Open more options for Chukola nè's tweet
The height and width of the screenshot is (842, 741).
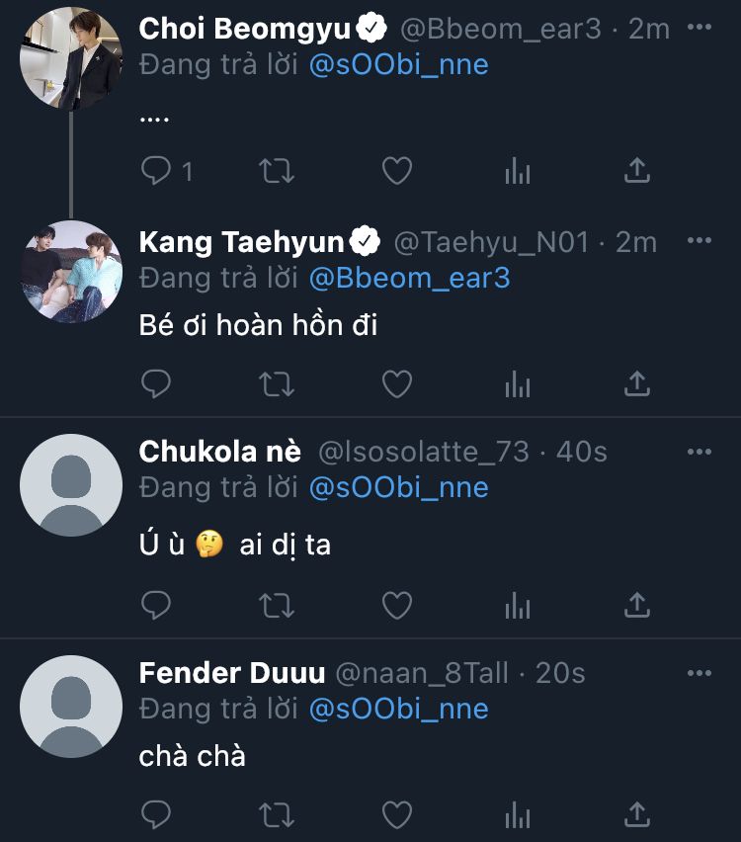pos(699,452)
